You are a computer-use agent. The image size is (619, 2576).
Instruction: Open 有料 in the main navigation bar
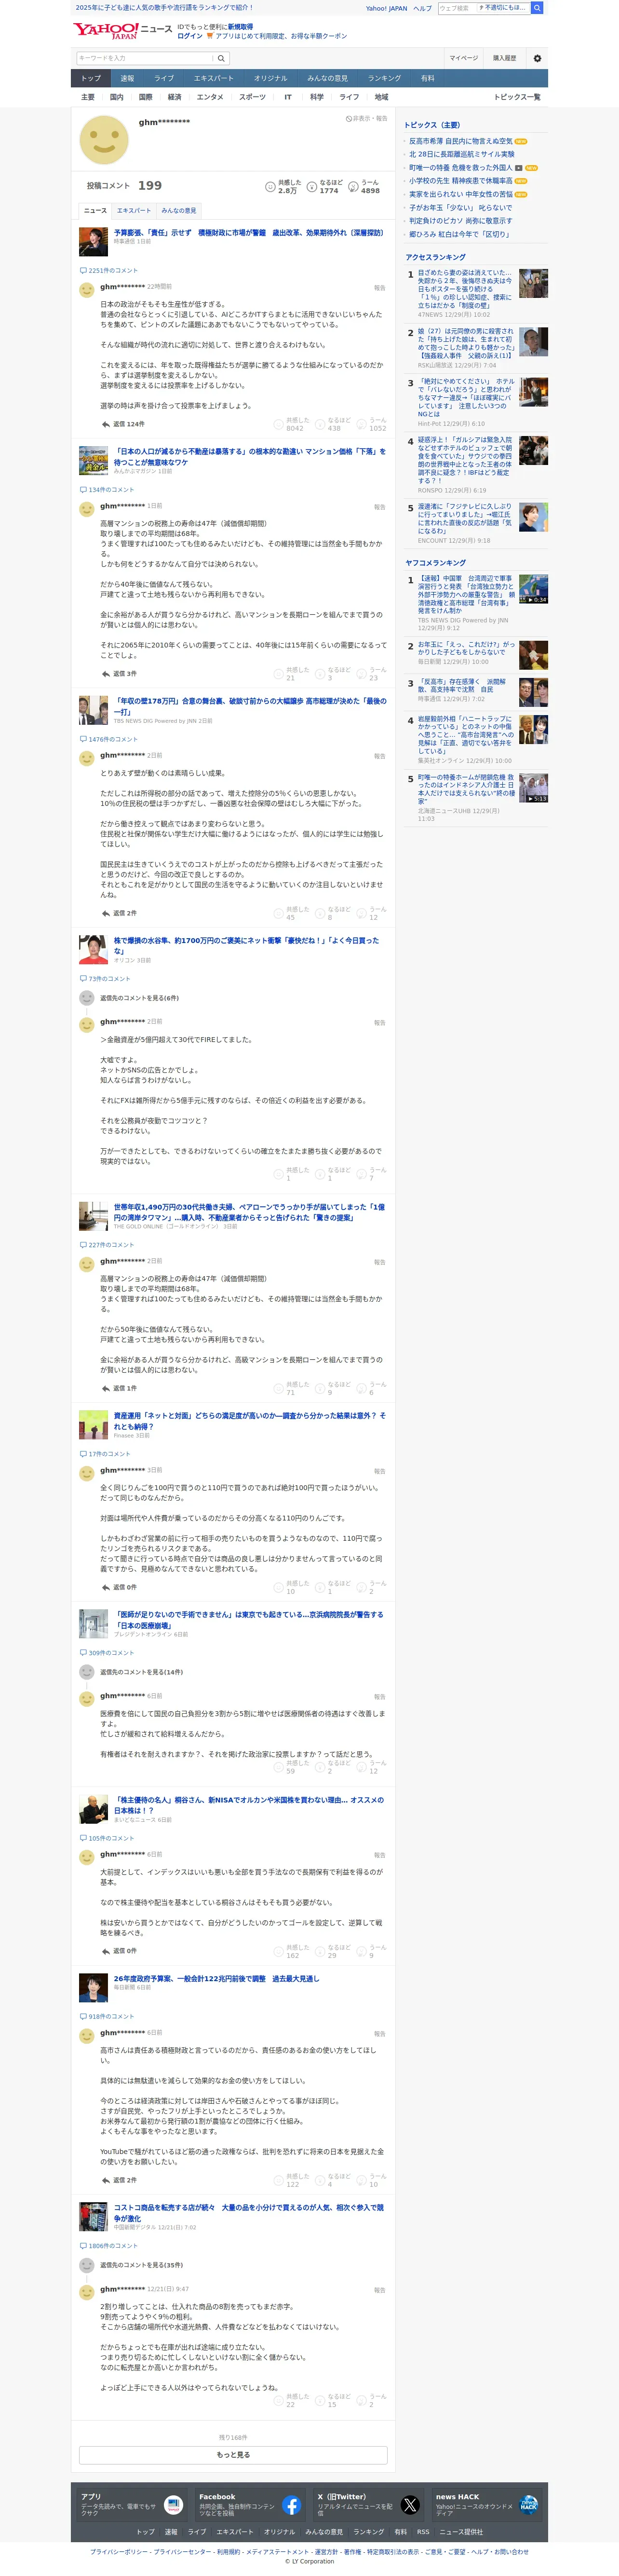[427, 78]
